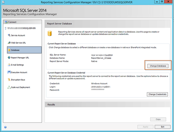Click Change Credentials button

point(157,94)
